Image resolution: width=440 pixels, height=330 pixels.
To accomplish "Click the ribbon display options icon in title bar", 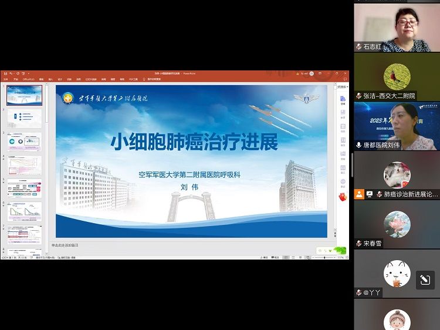I will [x=320, y=73].
